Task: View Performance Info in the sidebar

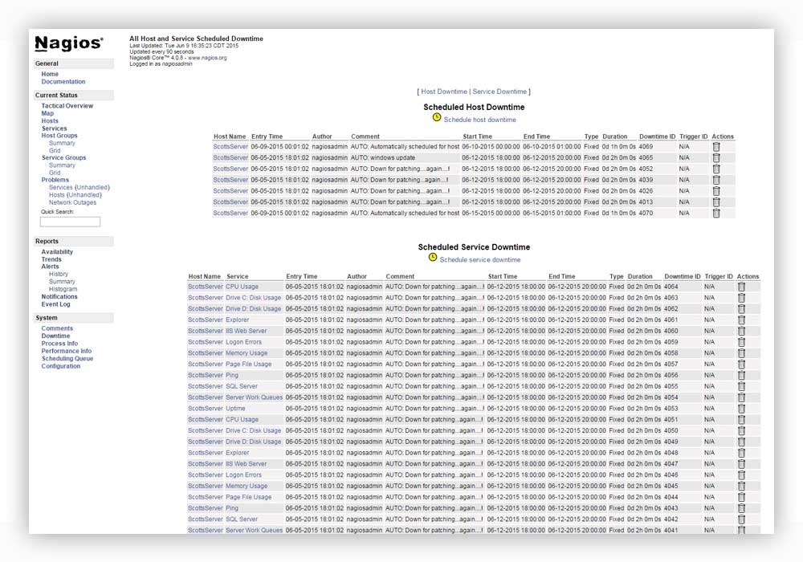Action: click(x=67, y=351)
